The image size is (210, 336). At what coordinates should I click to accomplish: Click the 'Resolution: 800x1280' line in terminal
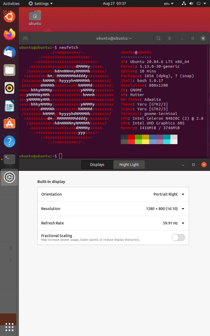pos(144,85)
